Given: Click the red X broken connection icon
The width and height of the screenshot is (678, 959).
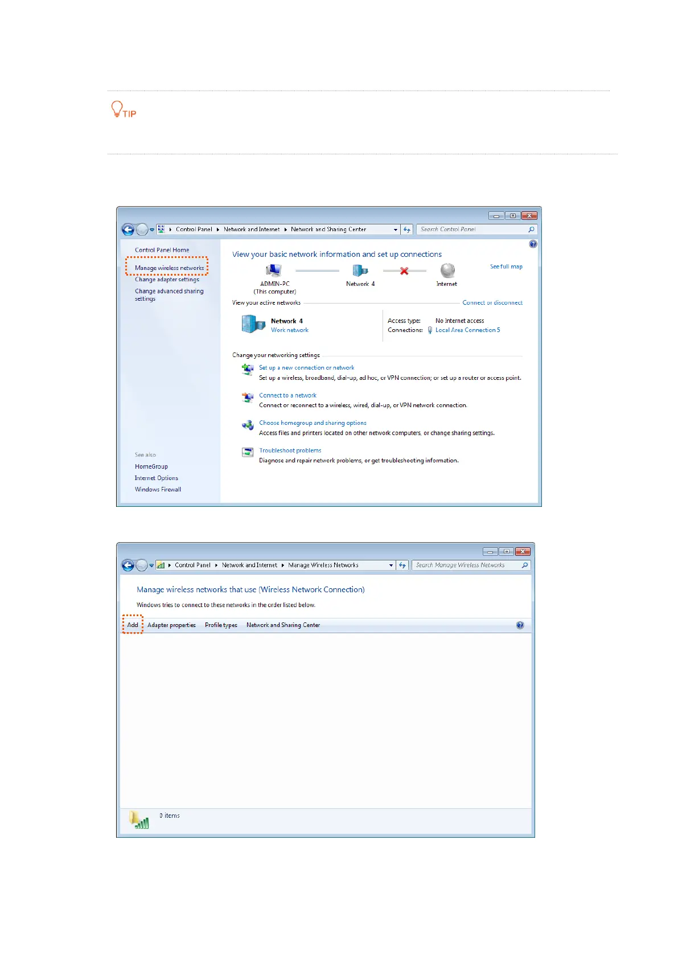Looking at the screenshot, I should point(404,271).
